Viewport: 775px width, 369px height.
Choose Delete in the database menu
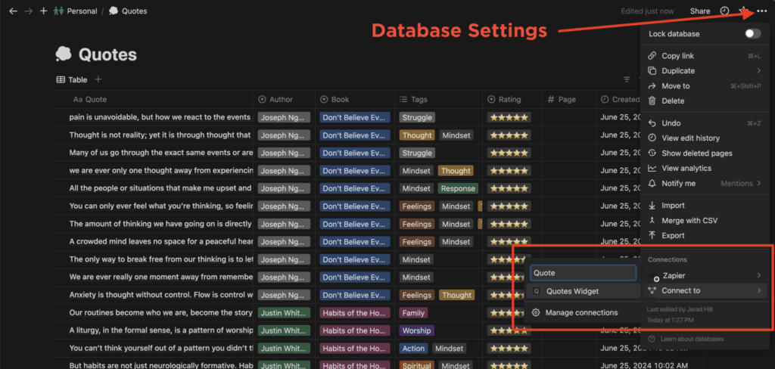click(673, 101)
